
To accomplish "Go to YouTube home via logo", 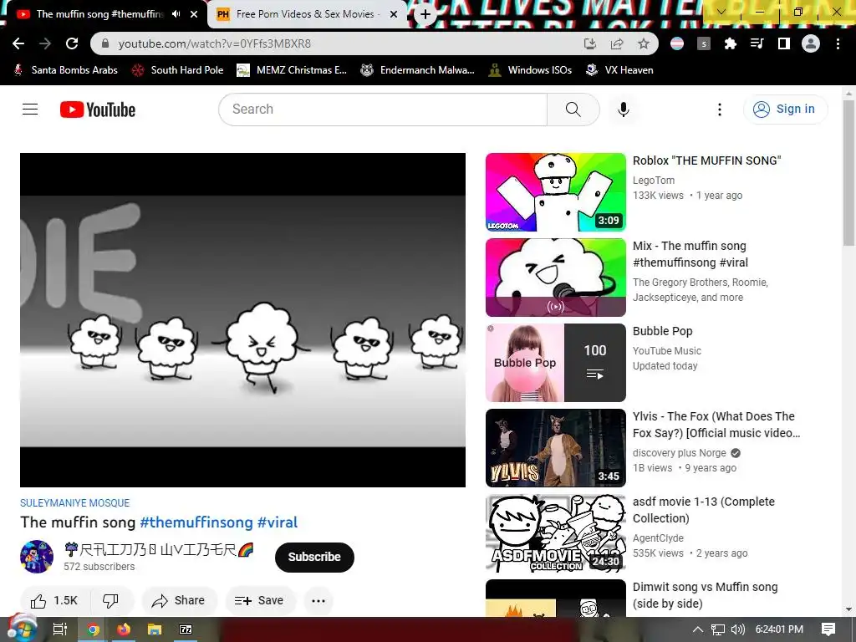I will click(98, 110).
